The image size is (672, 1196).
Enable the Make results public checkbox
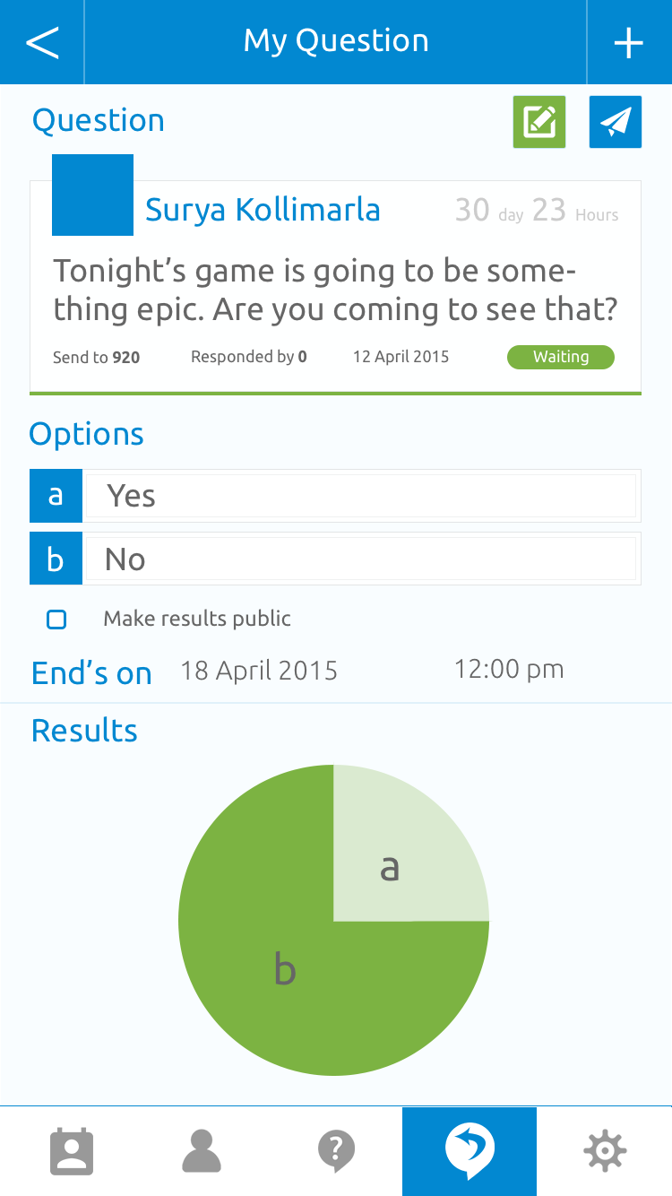(56, 619)
